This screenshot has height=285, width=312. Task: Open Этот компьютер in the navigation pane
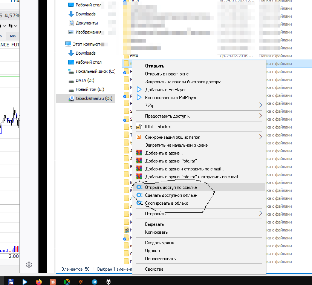(86, 44)
